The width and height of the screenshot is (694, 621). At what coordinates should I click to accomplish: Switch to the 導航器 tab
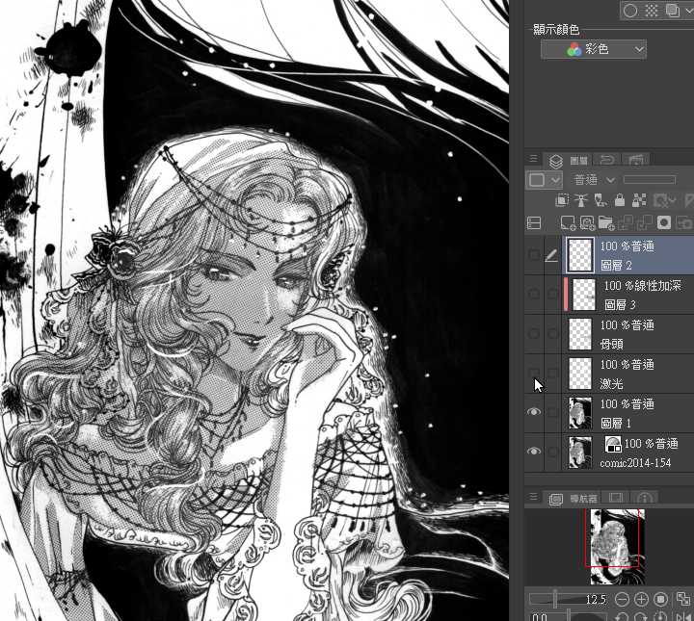pyautogui.click(x=574, y=499)
